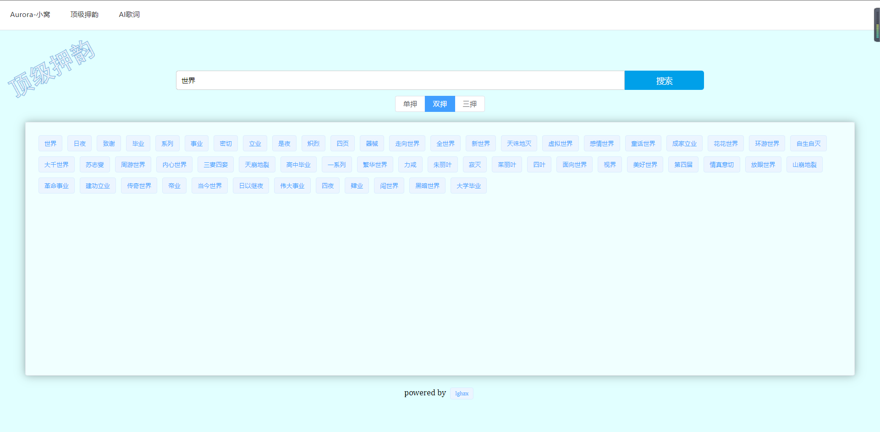Pick the 大千世界 tag
The image size is (880, 432).
coord(56,165)
